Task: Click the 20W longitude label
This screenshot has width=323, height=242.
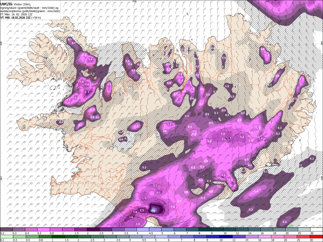Action: coord(134,1)
